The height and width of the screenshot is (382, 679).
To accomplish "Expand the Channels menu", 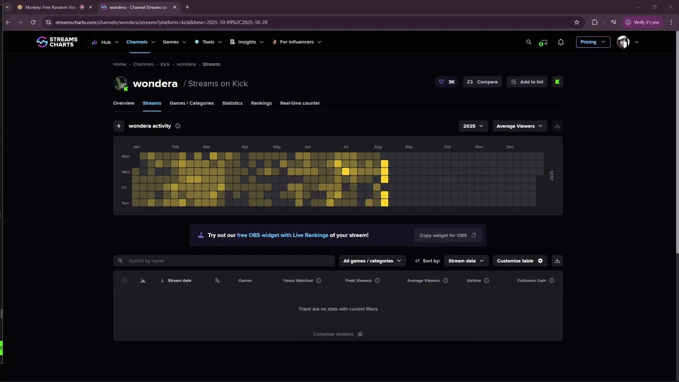I will point(141,42).
